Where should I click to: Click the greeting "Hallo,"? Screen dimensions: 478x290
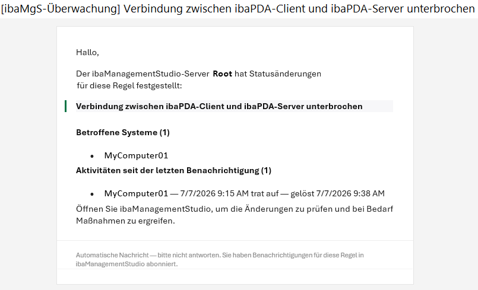tap(87, 52)
